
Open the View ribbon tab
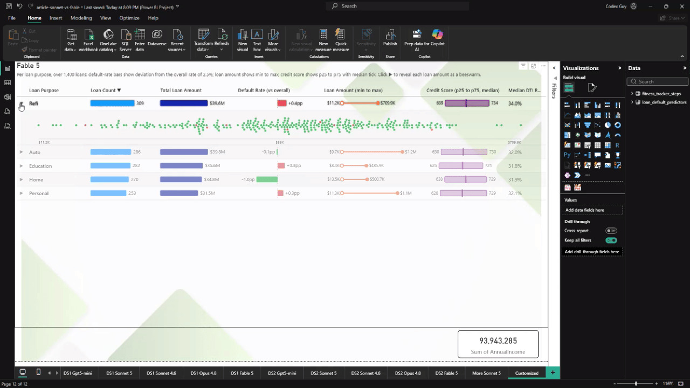(x=106, y=18)
